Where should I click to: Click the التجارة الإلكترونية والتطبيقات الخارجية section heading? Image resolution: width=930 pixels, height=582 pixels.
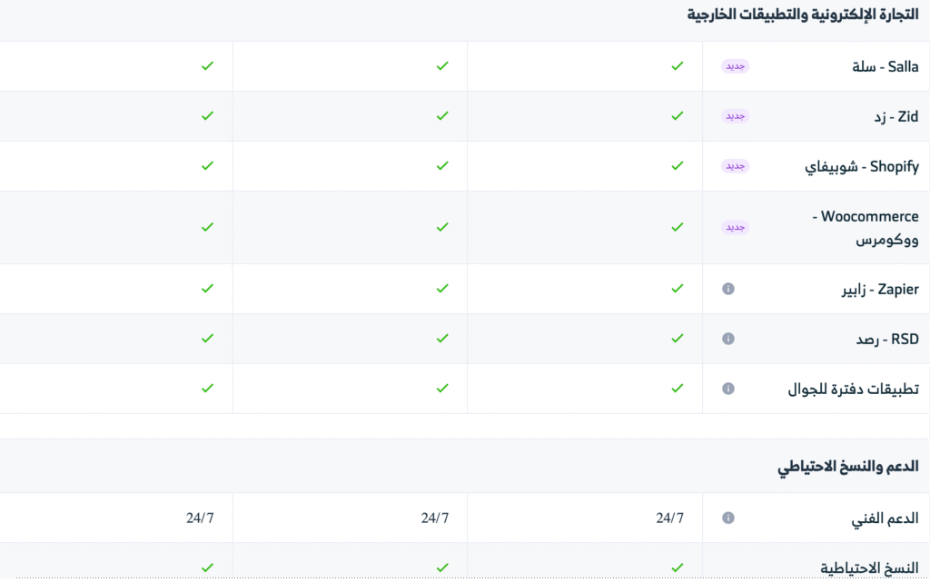pyautogui.click(x=803, y=15)
